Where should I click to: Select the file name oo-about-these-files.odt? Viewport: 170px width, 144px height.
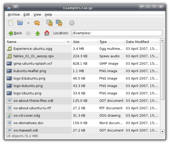tap(33, 101)
